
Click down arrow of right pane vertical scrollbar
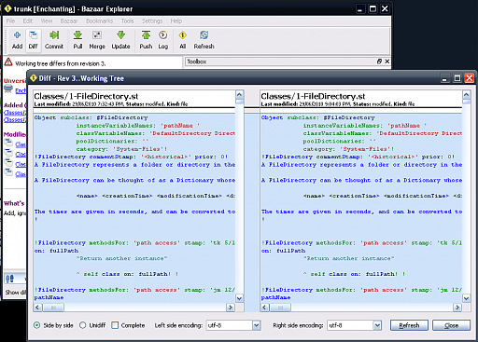(x=466, y=298)
